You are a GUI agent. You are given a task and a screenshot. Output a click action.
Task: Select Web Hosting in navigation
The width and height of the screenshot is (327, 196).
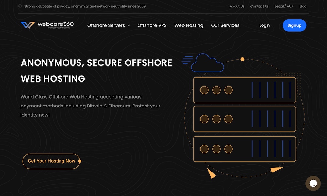tap(189, 25)
